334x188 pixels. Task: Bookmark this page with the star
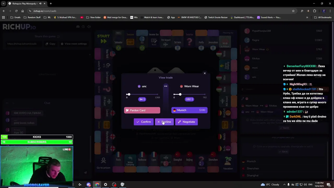[x=293, y=11]
